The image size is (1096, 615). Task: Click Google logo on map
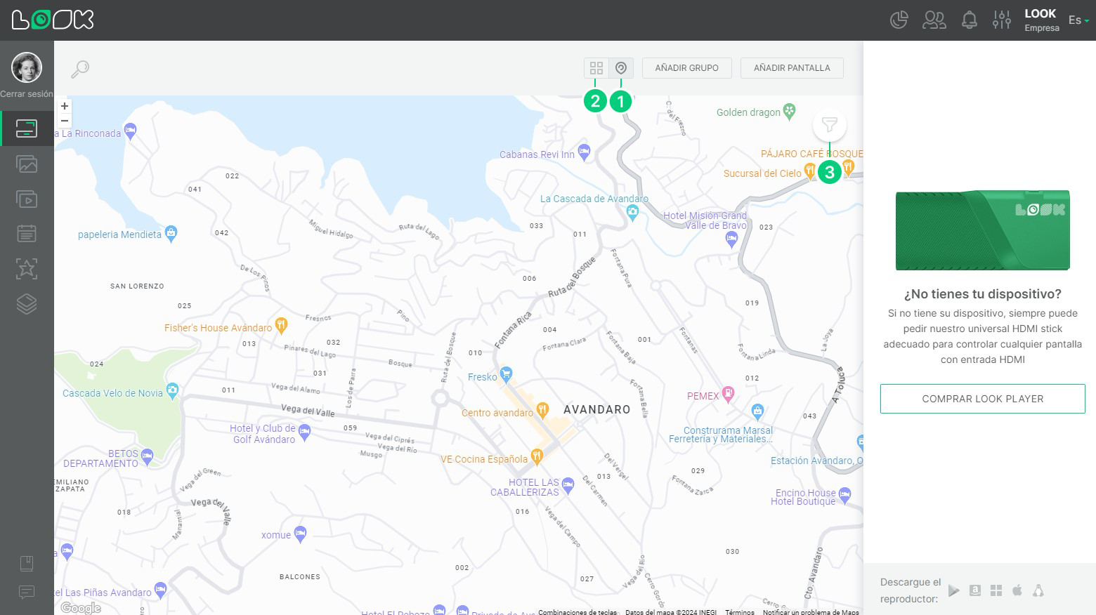(x=81, y=608)
